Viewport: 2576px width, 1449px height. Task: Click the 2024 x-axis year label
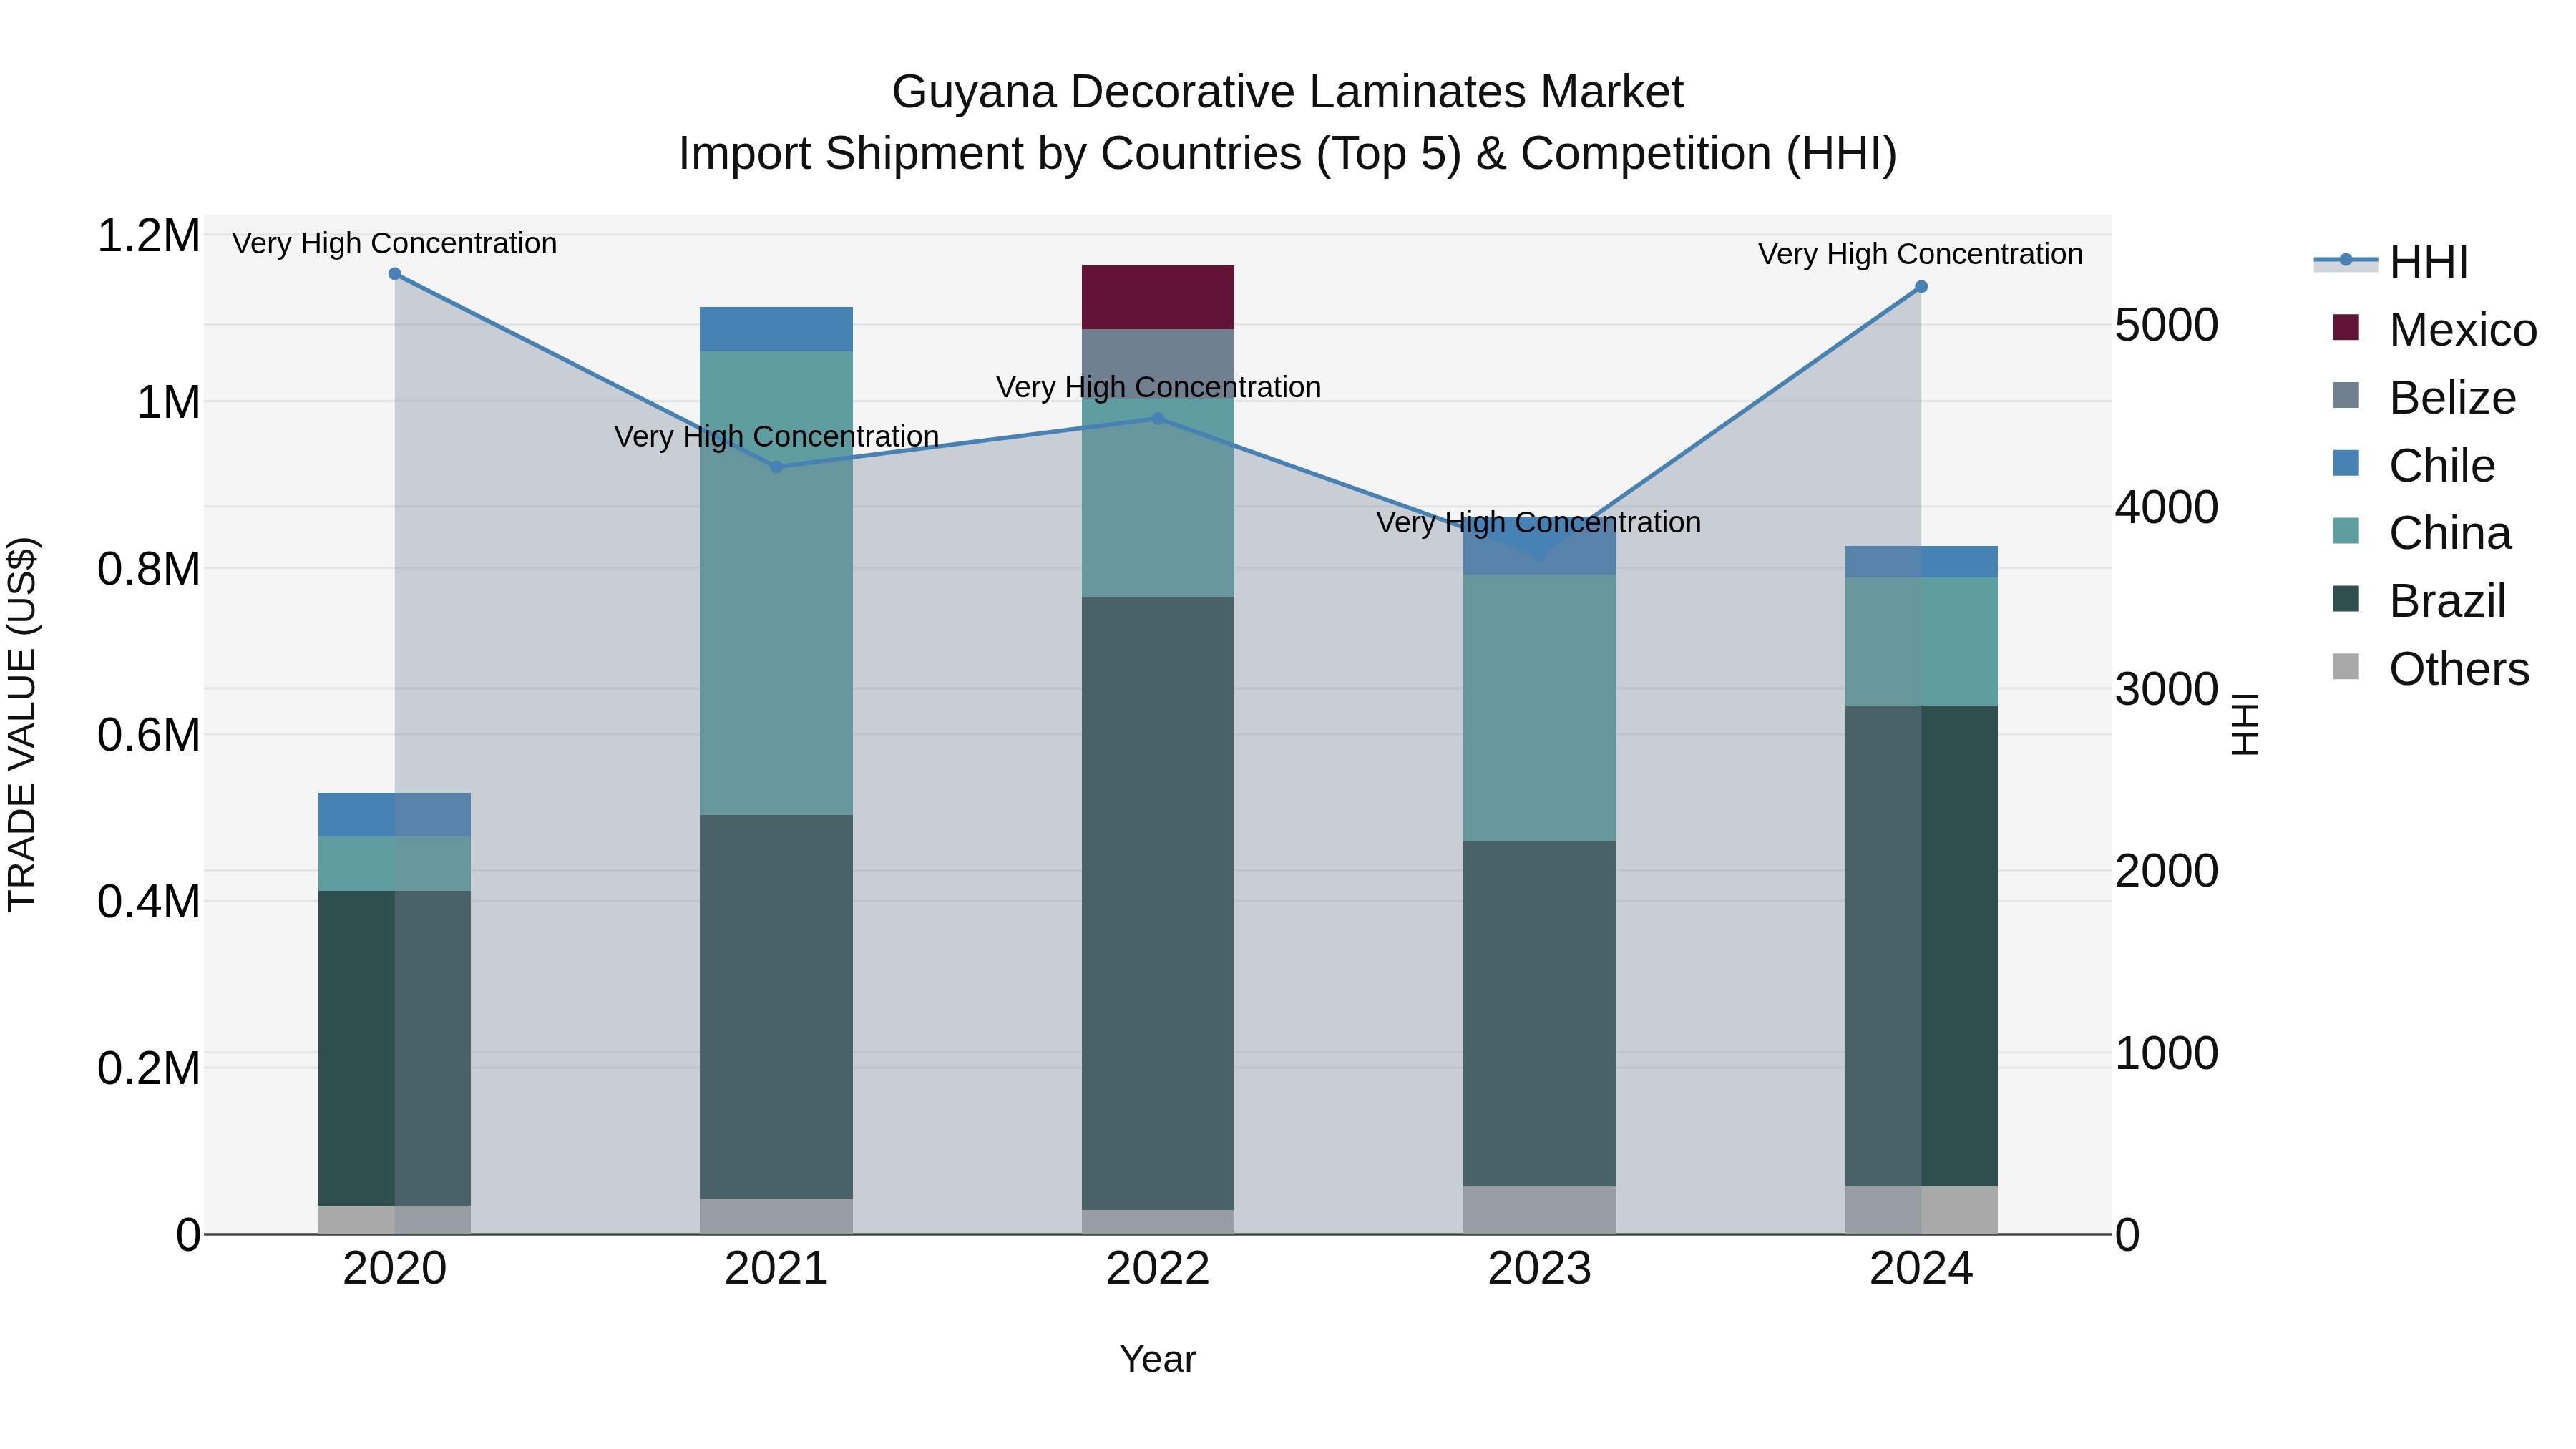point(1921,1269)
